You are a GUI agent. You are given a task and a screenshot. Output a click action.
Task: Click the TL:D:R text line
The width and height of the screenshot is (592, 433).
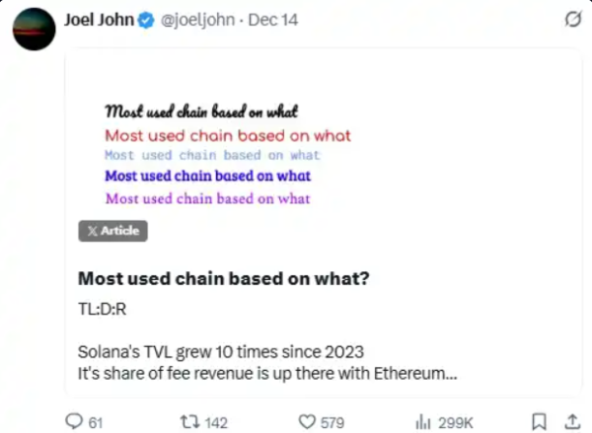point(102,309)
